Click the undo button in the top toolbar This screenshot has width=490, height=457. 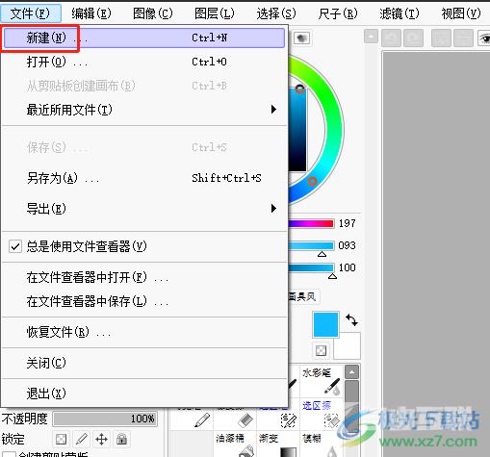(x=392, y=38)
